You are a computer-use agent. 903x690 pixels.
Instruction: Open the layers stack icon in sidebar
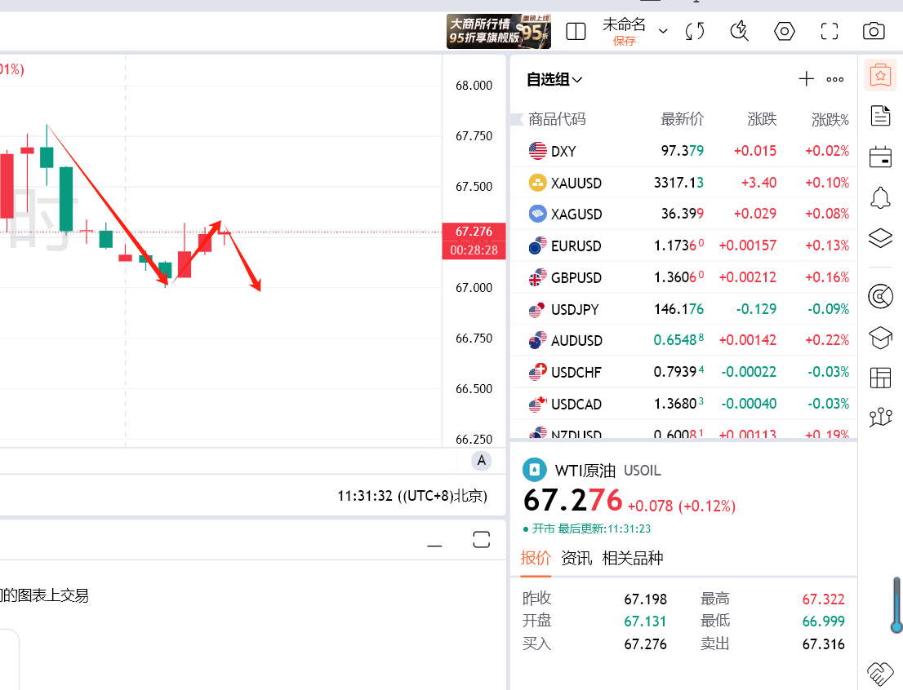click(880, 237)
